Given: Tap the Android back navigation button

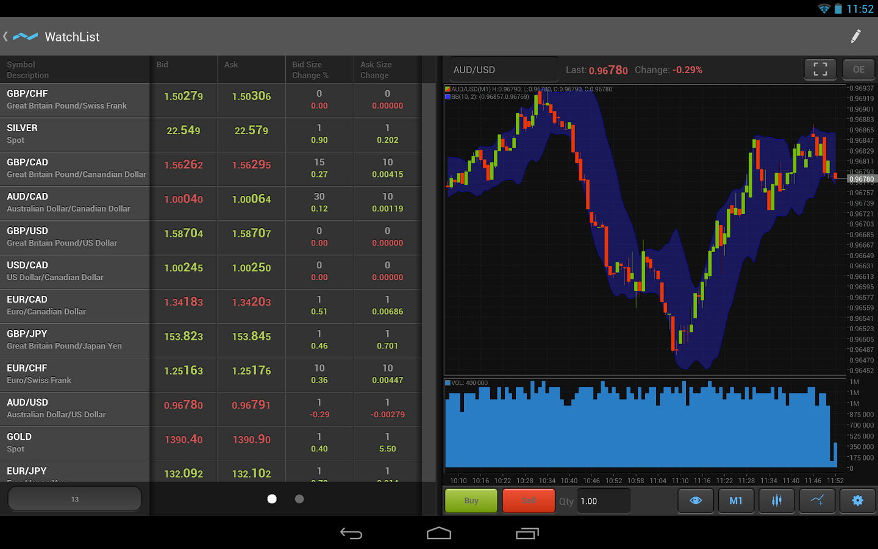Looking at the screenshot, I should [351, 534].
